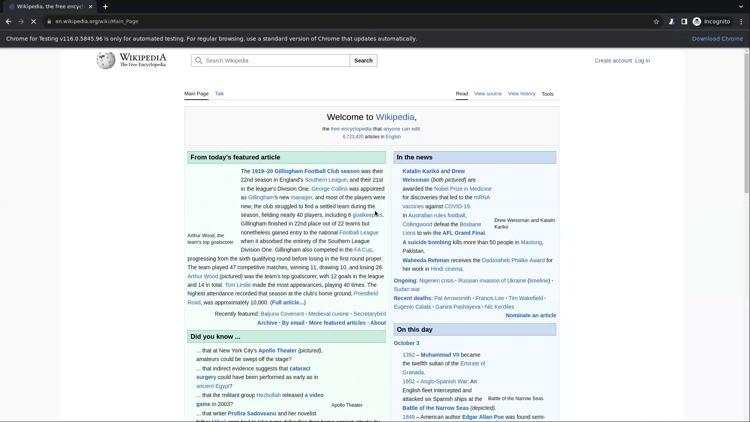Screen dimensions: 750x422
Task: Click the Download Chrome link
Action: (x=718, y=39)
